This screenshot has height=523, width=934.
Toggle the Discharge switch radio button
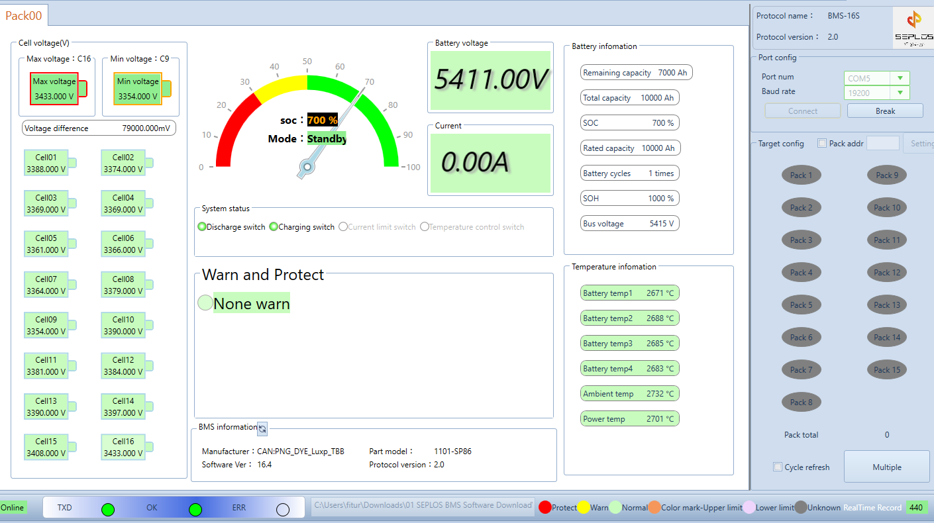202,227
